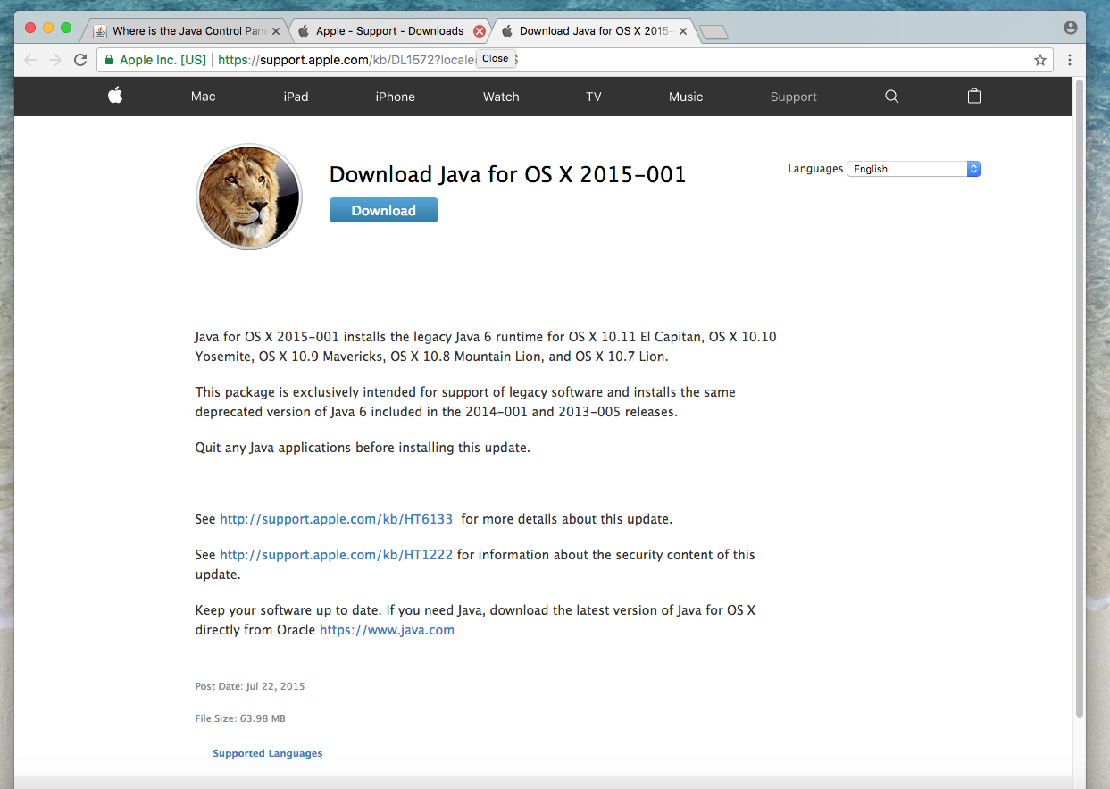Click the Post Date: Jul 22, 2015 text
This screenshot has width=1110, height=789.
250,686
